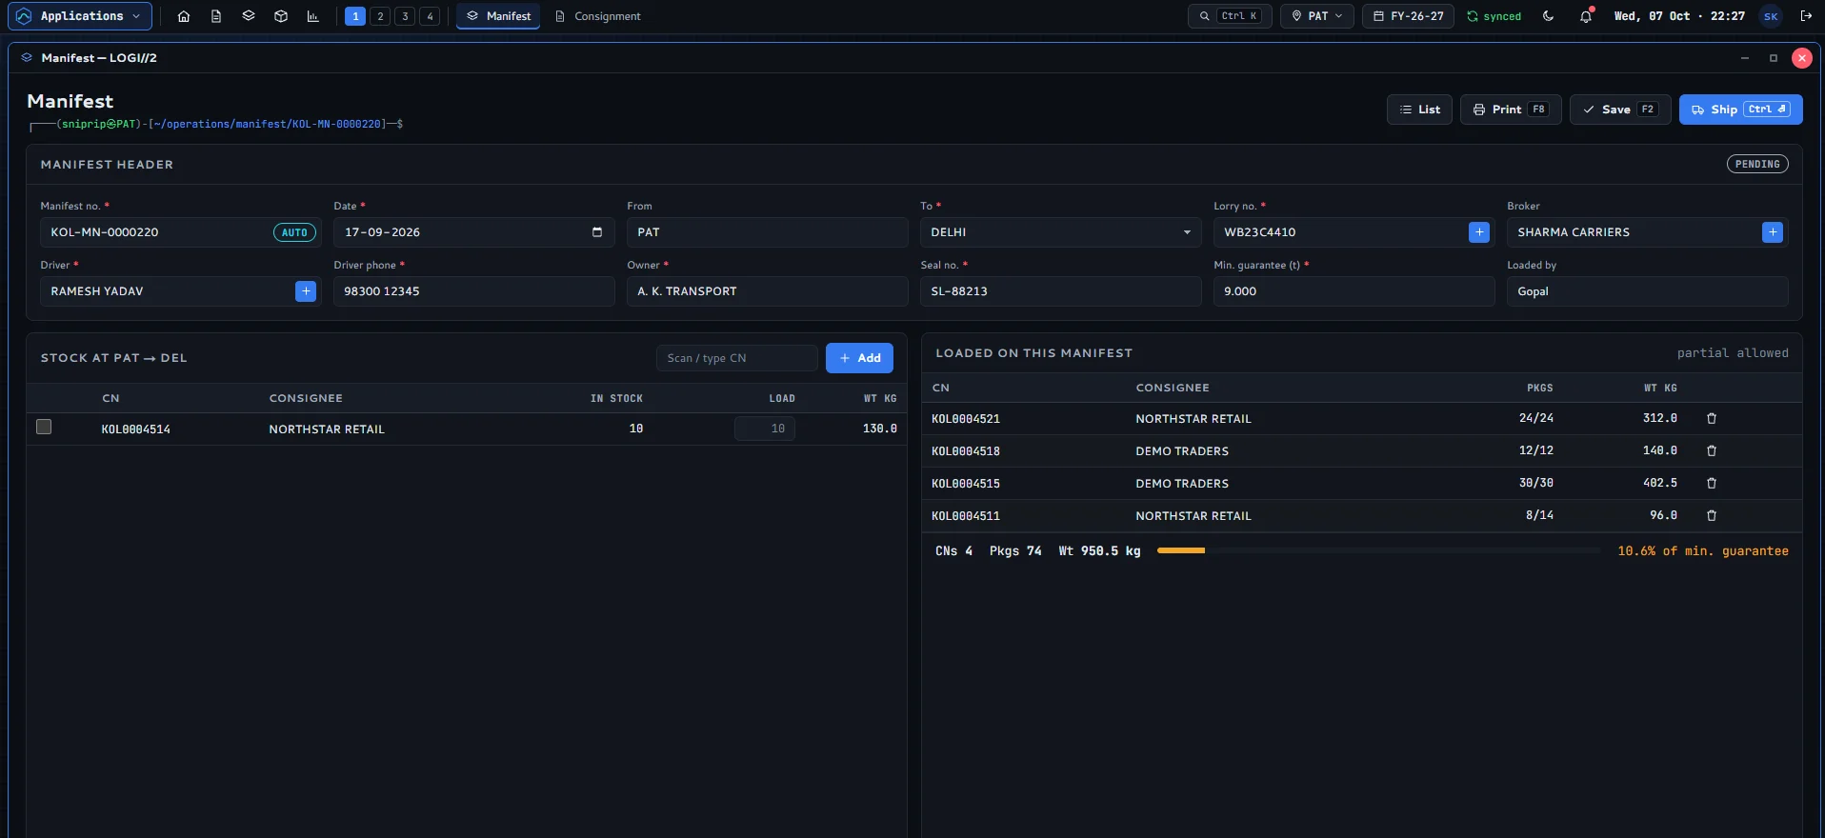Add a new driver with the plus icon
This screenshot has width=1825, height=838.
tap(306, 291)
